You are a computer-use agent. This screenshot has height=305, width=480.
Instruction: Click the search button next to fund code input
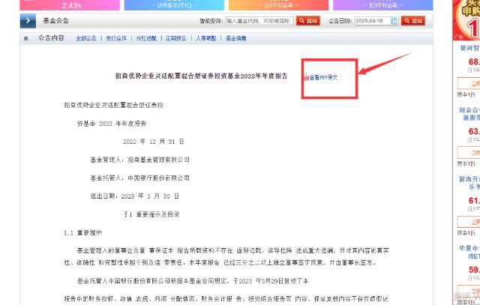307,21
